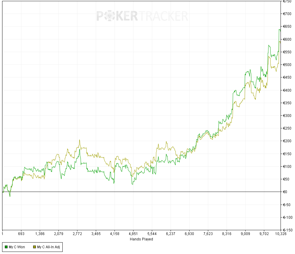Click the Hands Played axis title

click(141, 239)
